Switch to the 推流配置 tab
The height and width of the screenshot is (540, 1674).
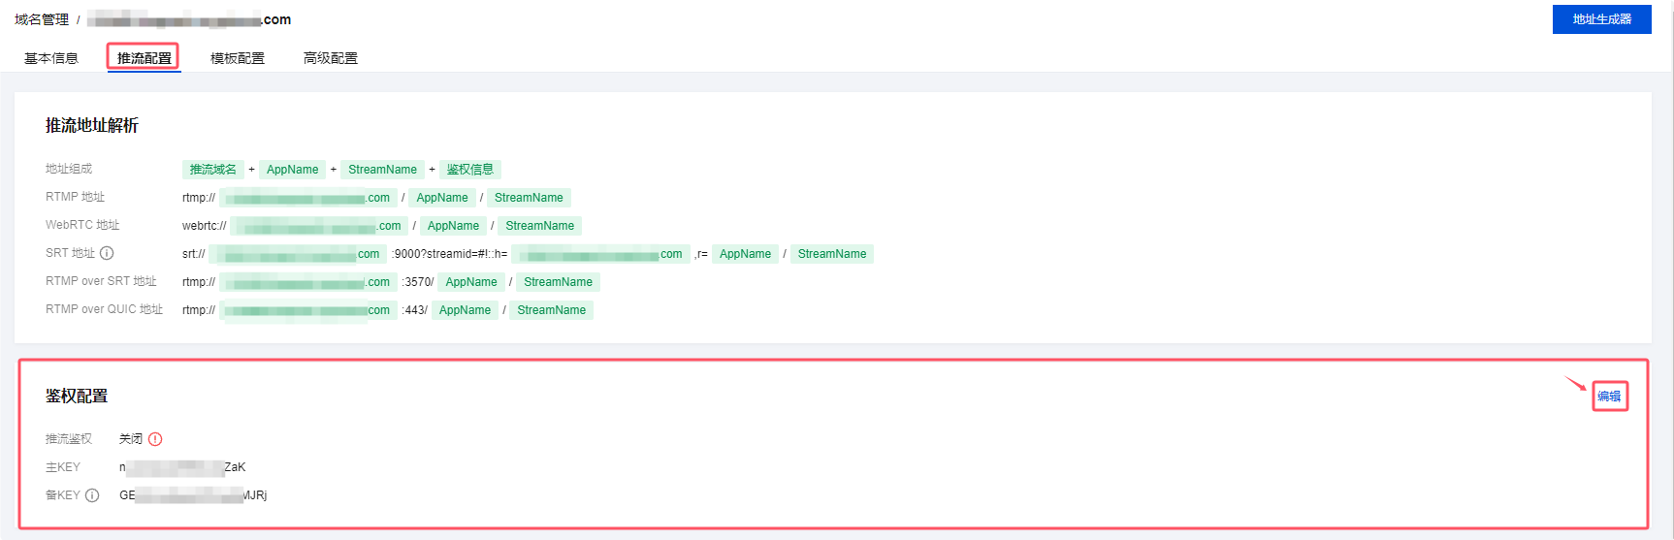144,58
